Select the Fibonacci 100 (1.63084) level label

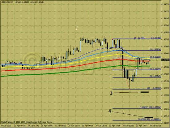click(154, 88)
